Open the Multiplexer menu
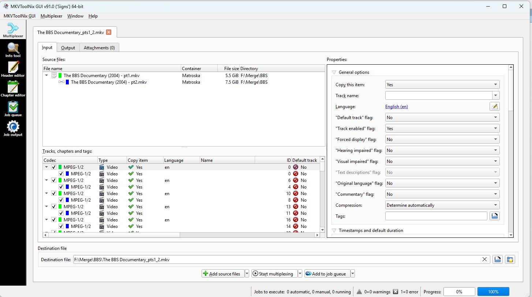Screen dimensions: 532x297 coord(51,16)
